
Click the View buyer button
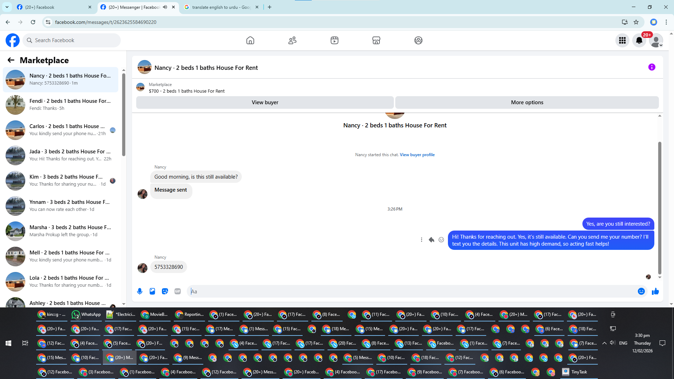pyautogui.click(x=265, y=102)
